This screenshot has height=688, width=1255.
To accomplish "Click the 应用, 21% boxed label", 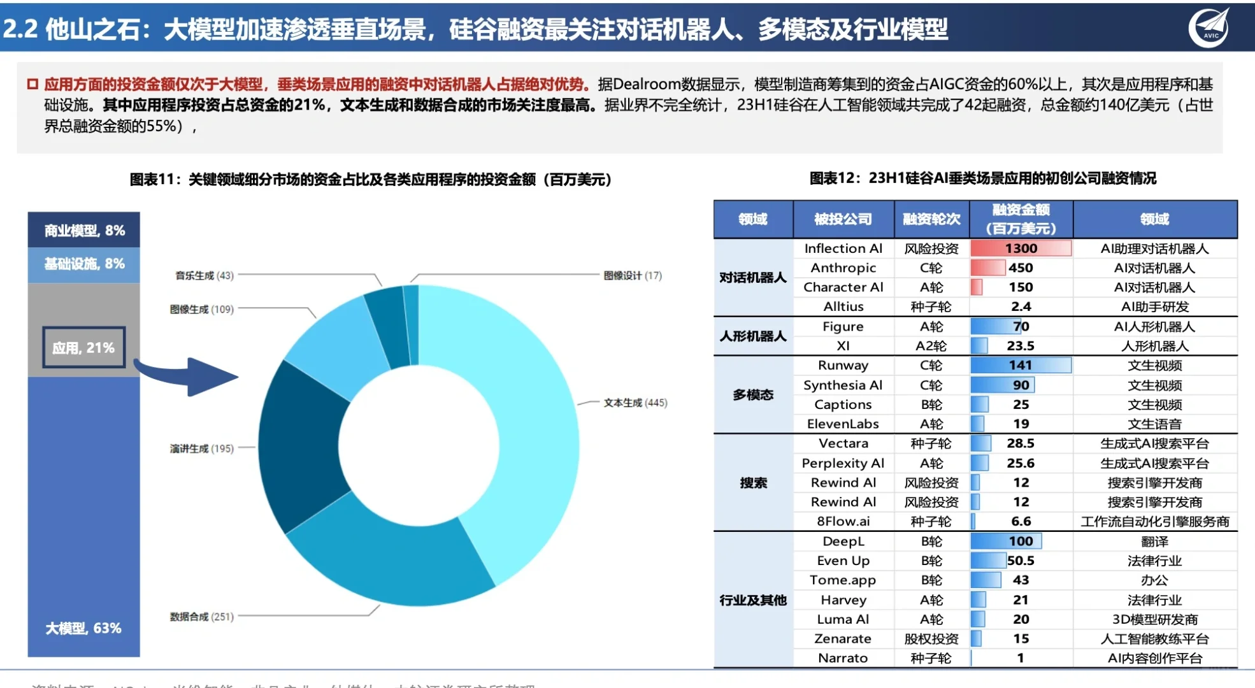I will coord(83,347).
